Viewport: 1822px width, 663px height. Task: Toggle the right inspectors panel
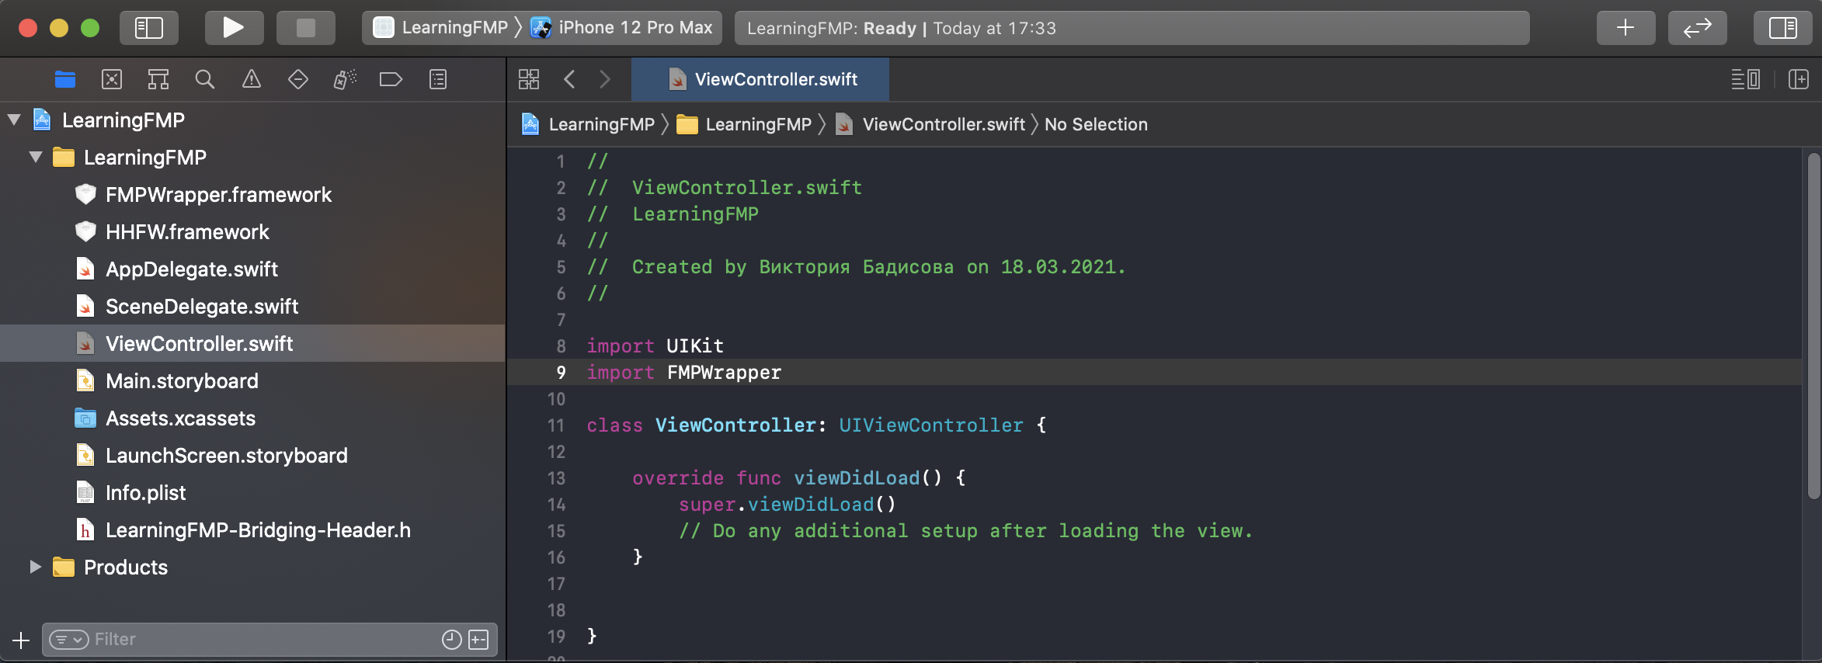pyautogui.click(x=1783, y=28)
